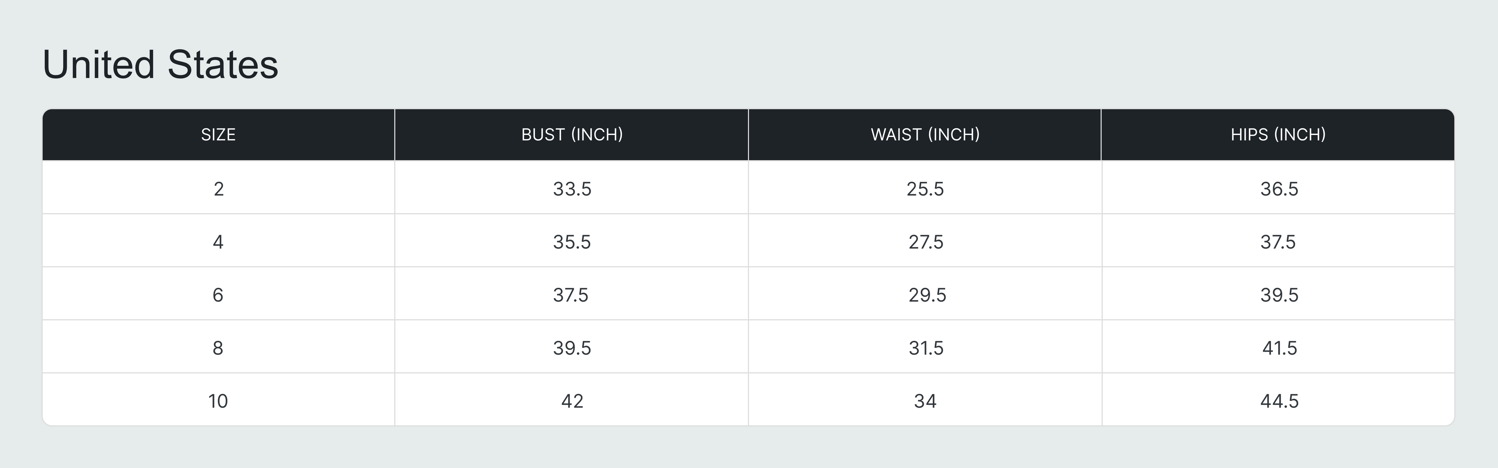
Task: Select size 10 cell
Action: (x=218, y=401)
